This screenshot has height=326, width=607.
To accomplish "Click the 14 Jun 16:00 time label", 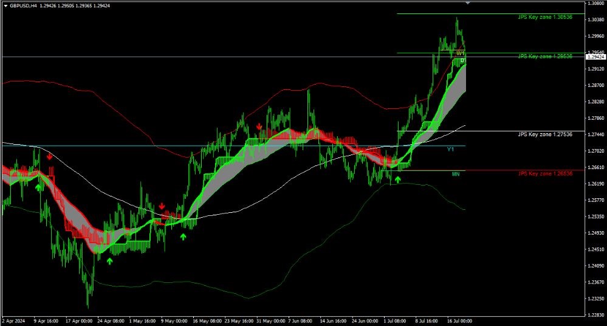I will 333,321.
